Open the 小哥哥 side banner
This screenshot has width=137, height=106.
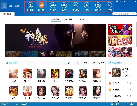pyautogui.click(x=120, y=41)
